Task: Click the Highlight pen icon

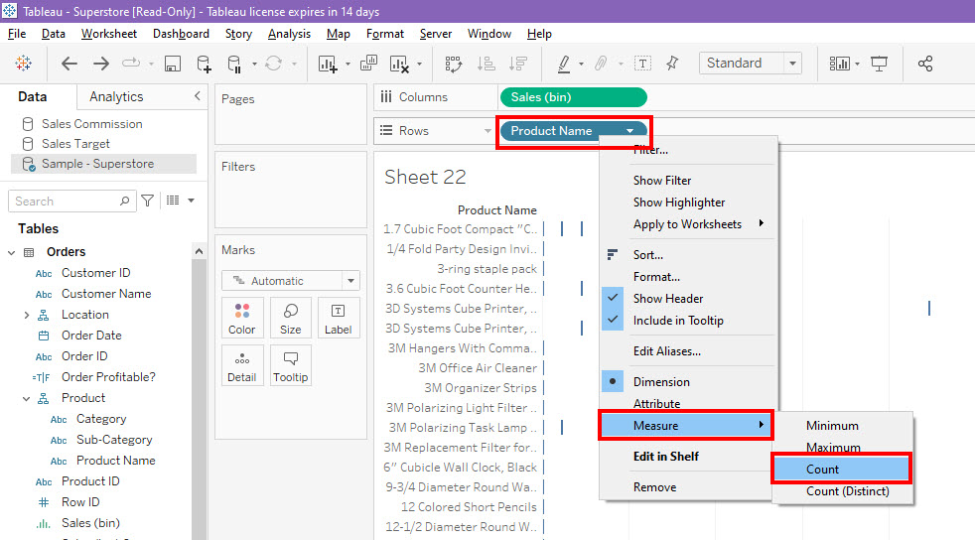Action: coord(564,64)
